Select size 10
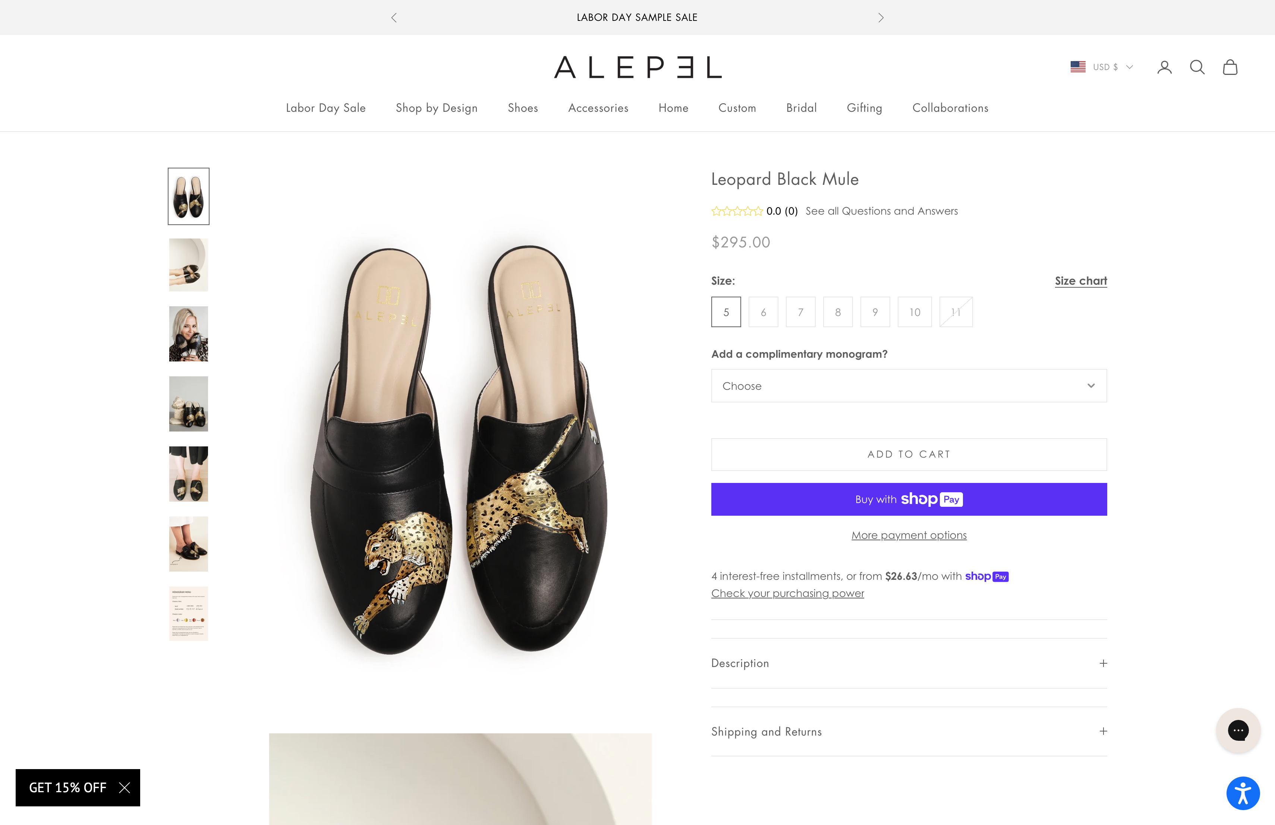 pyautogui.click(x=914, y=312)
